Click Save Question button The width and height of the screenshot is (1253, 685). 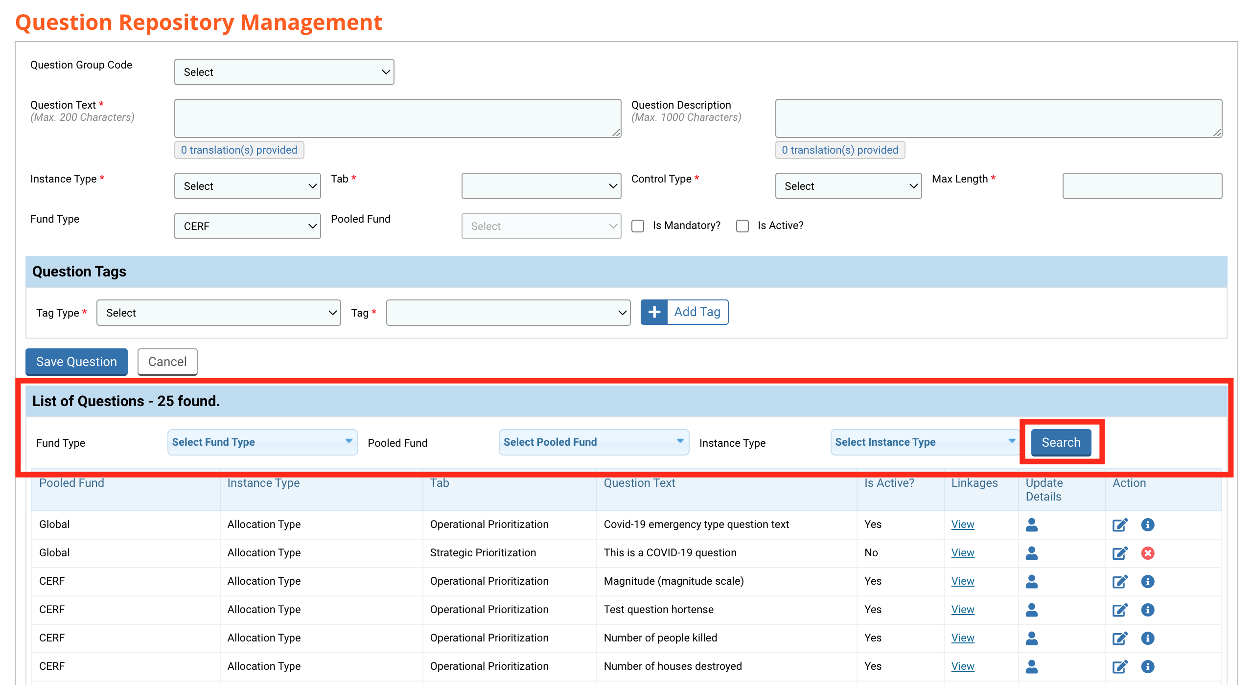[x=76, y=362]
